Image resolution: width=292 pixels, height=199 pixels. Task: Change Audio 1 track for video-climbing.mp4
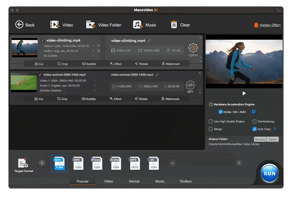click(93, 51)
